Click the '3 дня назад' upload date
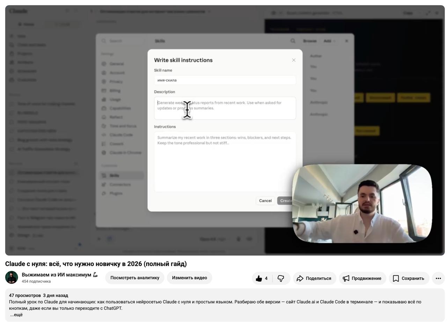This screenshot has width=447, height=322. coord(56,295)
